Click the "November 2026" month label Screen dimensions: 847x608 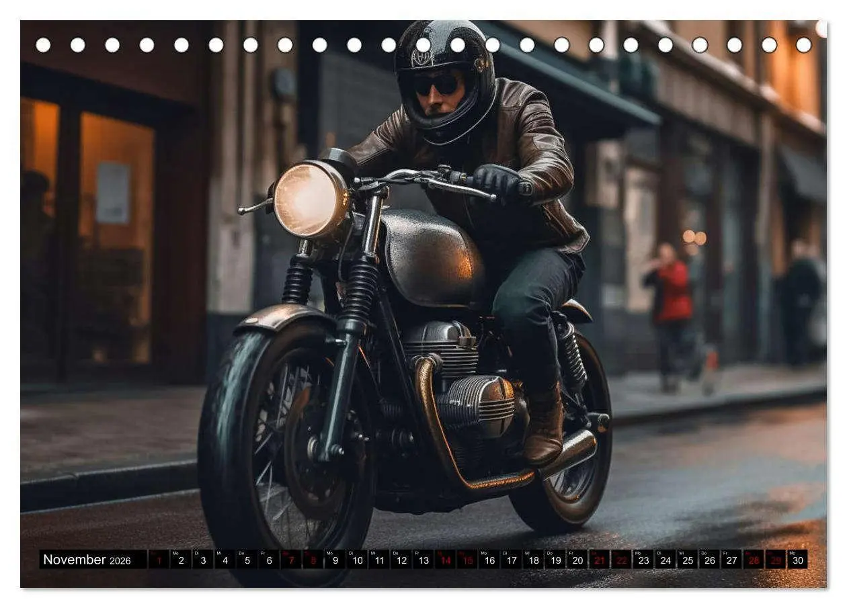pyautogui.click(x=87, y=560)
